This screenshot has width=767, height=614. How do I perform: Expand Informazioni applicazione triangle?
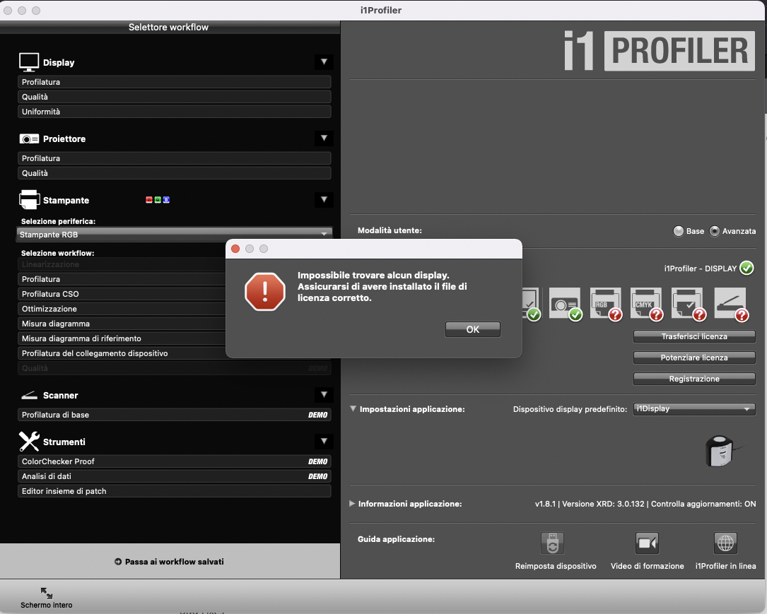point(352,504)
